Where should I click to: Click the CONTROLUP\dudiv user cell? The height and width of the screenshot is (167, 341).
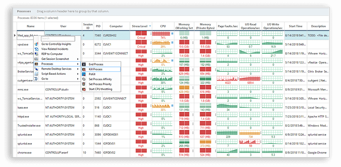[x=63, y=89]
